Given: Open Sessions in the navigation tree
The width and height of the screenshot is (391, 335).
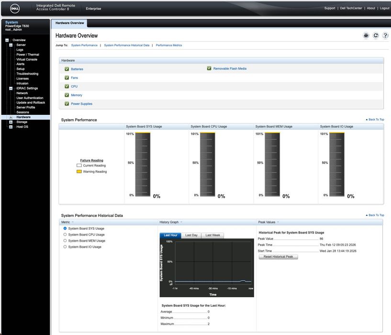Looking at the screenshot, I should click(22, 112).
